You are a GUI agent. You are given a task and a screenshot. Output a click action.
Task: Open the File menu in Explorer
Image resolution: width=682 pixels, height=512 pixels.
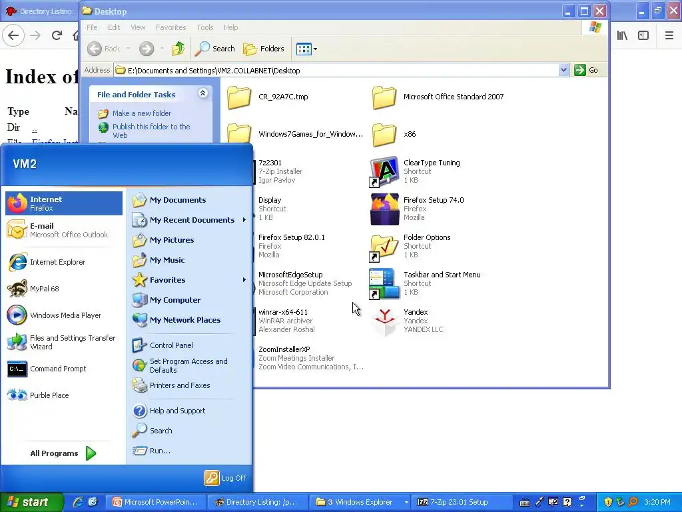92,27
